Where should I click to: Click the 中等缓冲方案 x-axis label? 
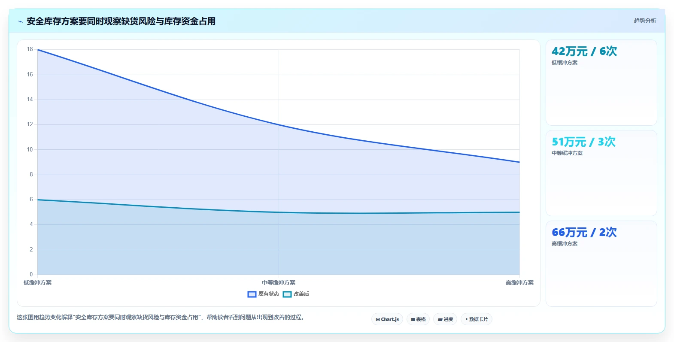279,283
